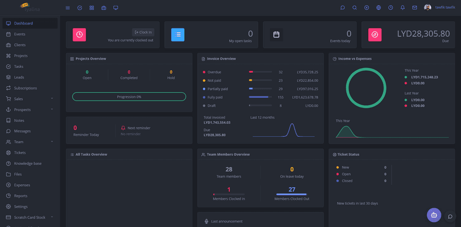This screenshot has height=227, width=461.
Task: Expand the Team sidebar submenu
Action: point(30,142)
